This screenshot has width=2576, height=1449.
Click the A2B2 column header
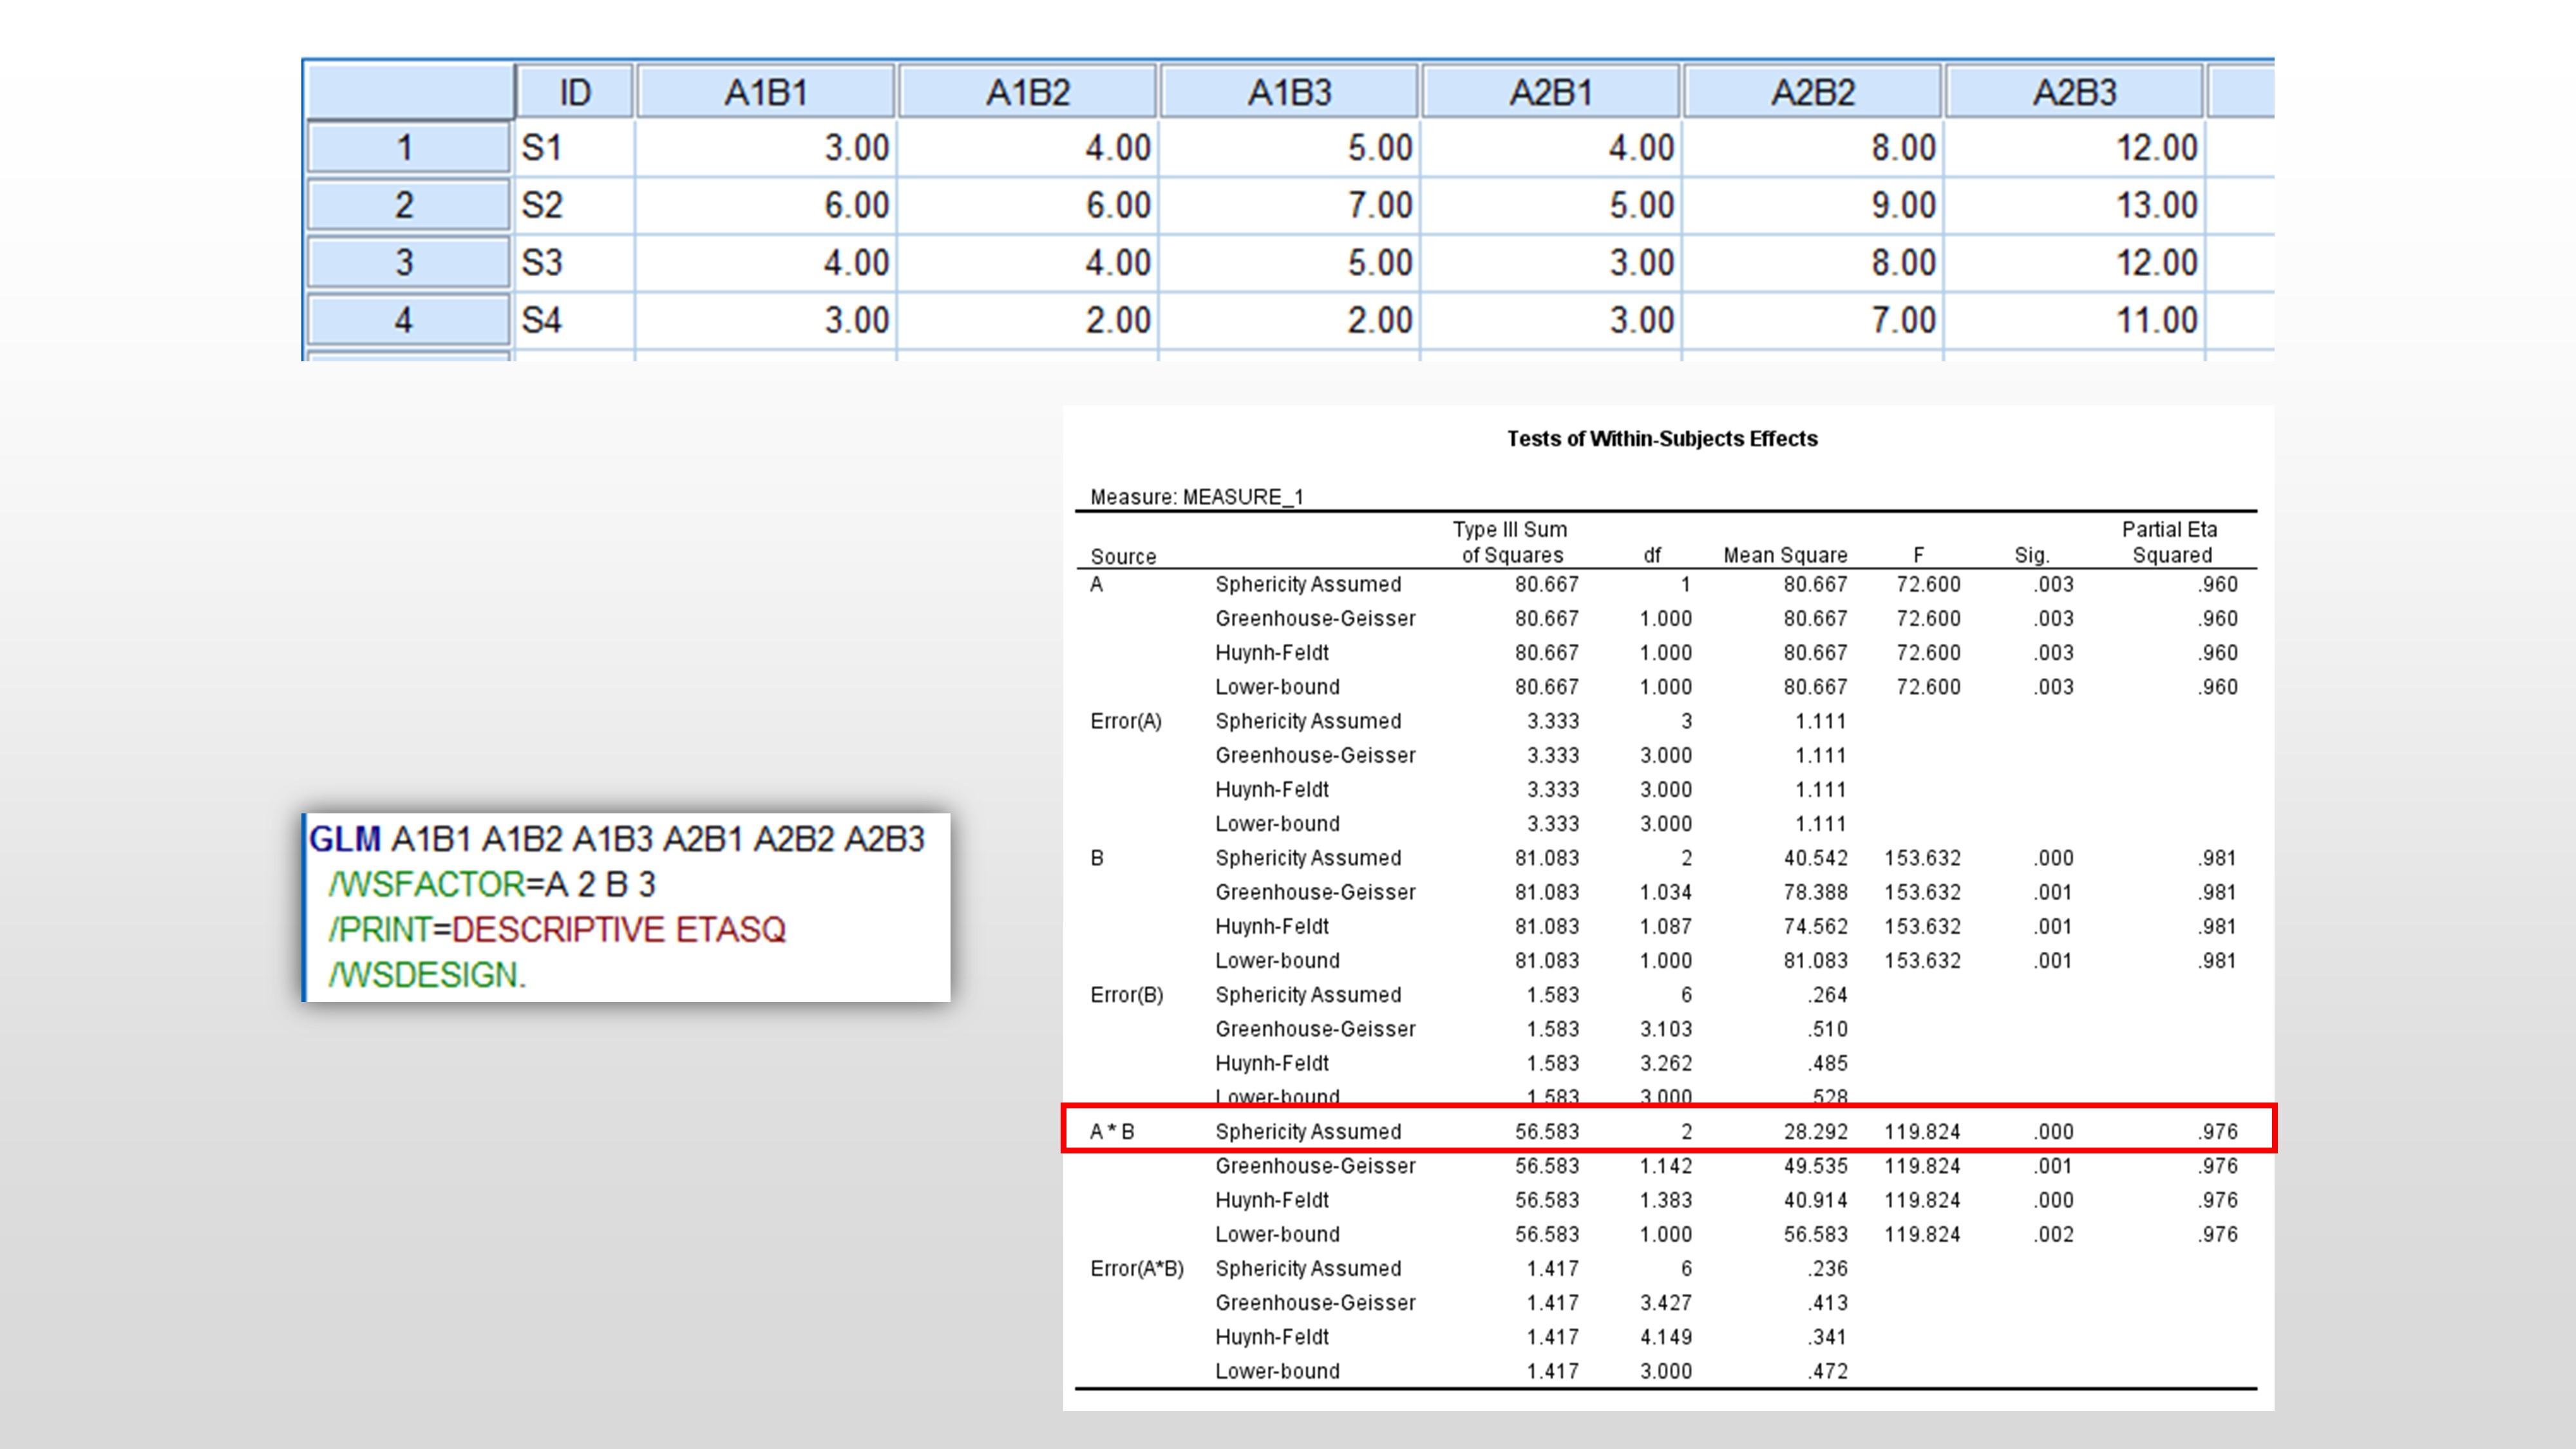[x=1812, y=92]
